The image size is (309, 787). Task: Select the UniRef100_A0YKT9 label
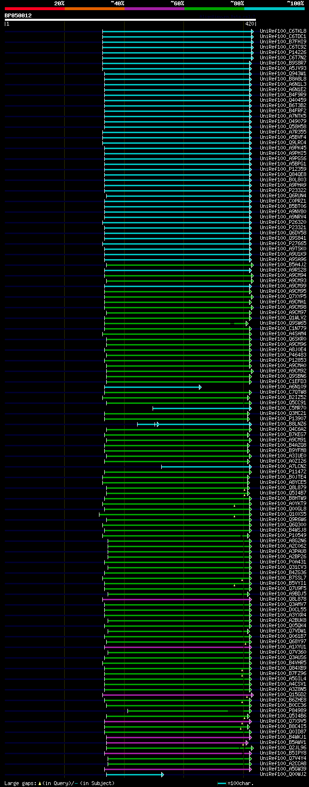click(x=283, y=503)
